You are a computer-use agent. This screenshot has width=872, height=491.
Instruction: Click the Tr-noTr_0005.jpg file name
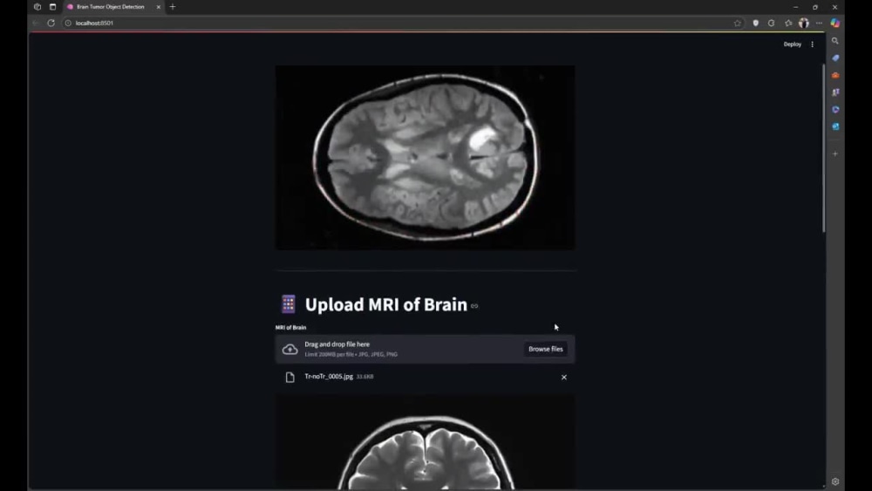coord(329,377)
